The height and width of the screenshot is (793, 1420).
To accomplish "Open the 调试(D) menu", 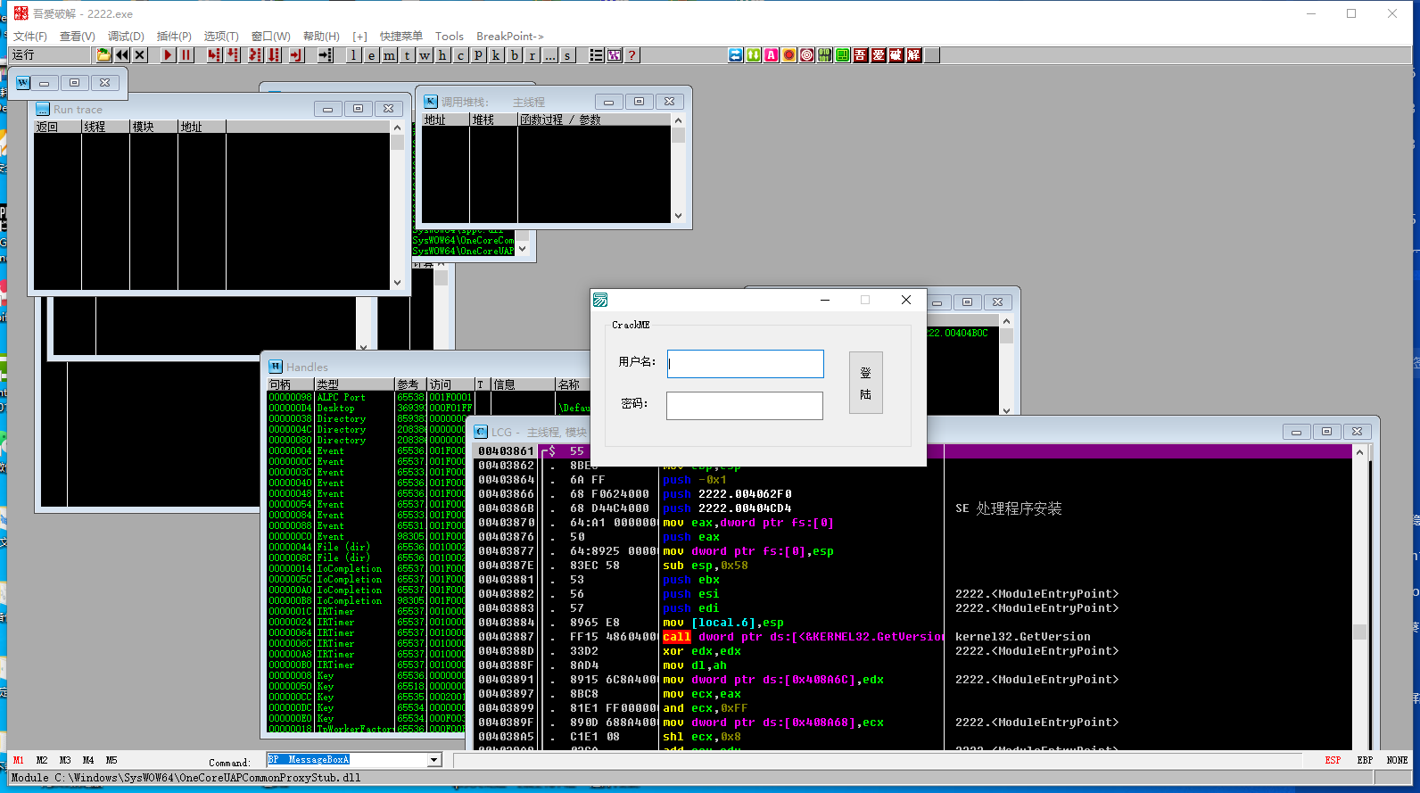I will [126, 37].
